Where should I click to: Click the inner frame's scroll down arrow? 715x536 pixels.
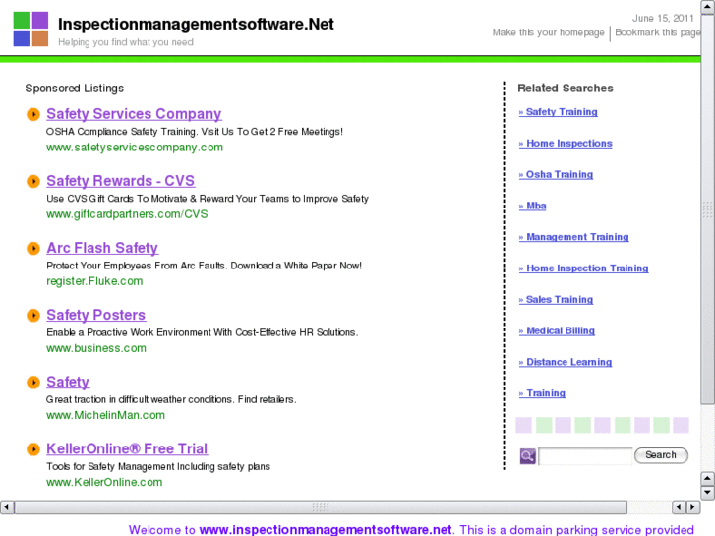tap(707, 493)
